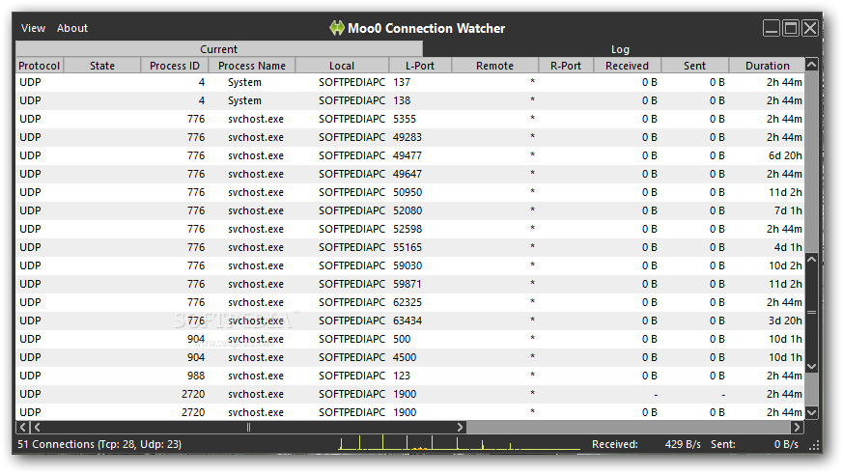The image size is (843, 474).
Task: Click L-Port value 62325
Action: coord(407,302)
